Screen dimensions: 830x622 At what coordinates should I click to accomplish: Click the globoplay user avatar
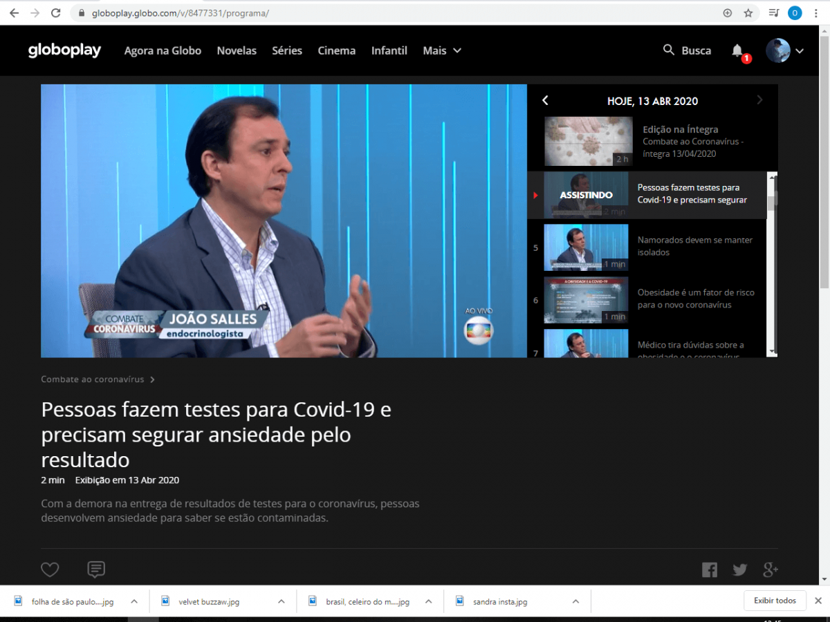point(778,50)
